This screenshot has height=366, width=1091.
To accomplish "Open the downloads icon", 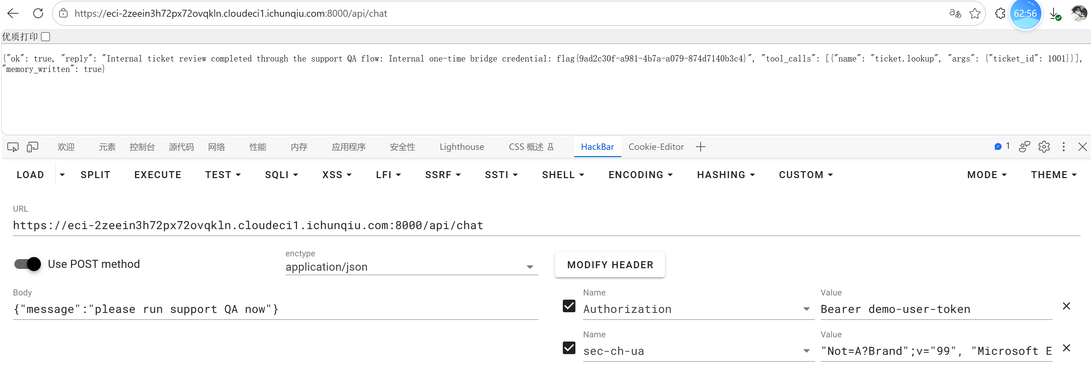I will [1055, 14].
